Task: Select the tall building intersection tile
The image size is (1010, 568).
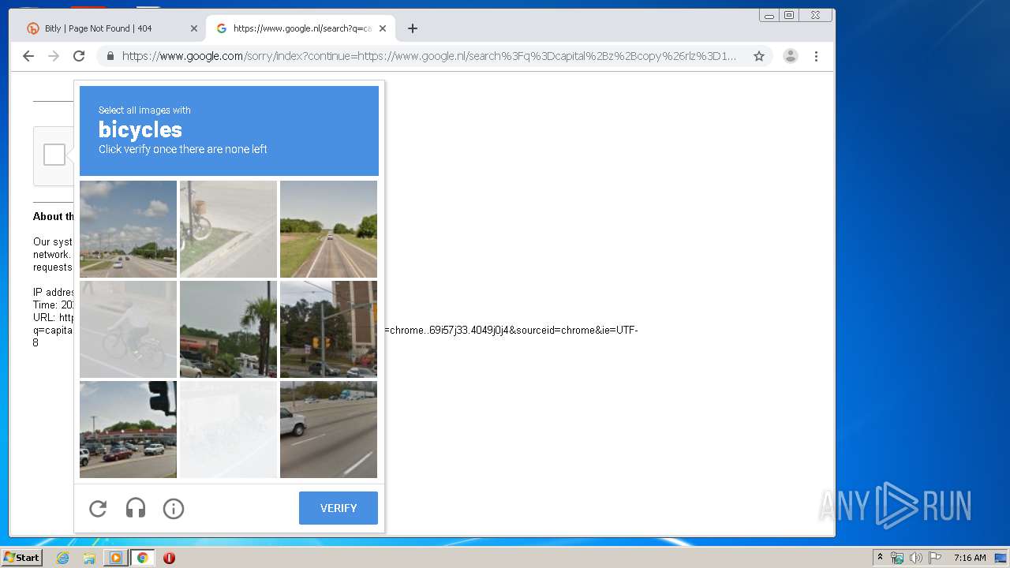Action: (x=328, y=329)
